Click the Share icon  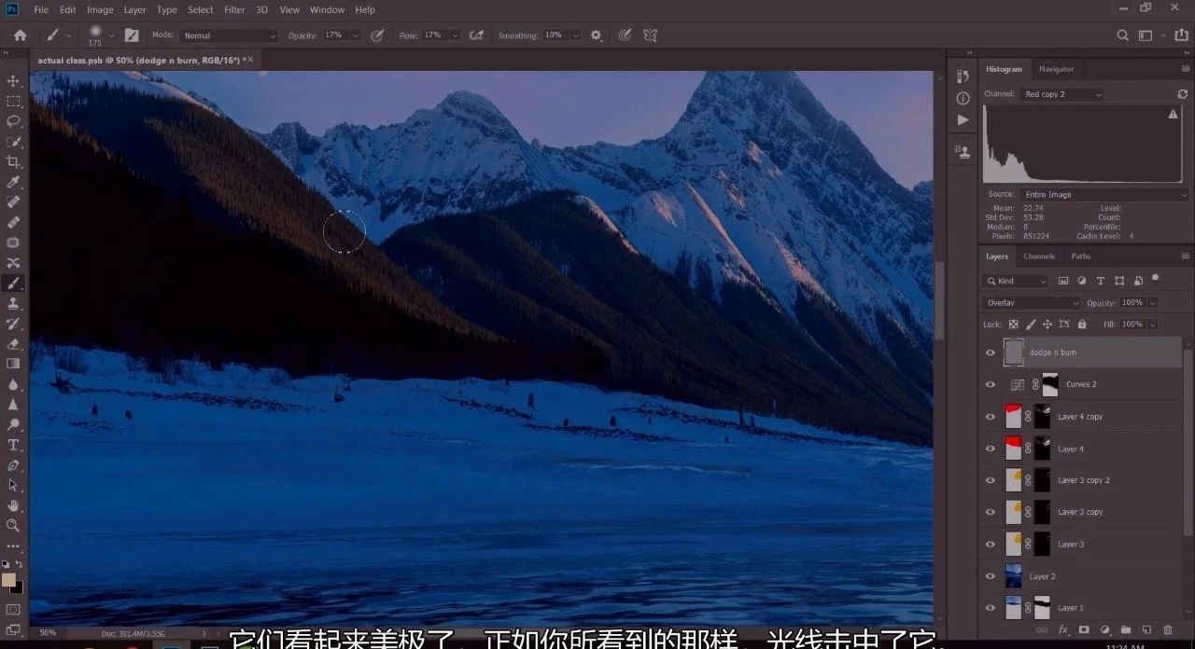click(x=1181, y=35)
